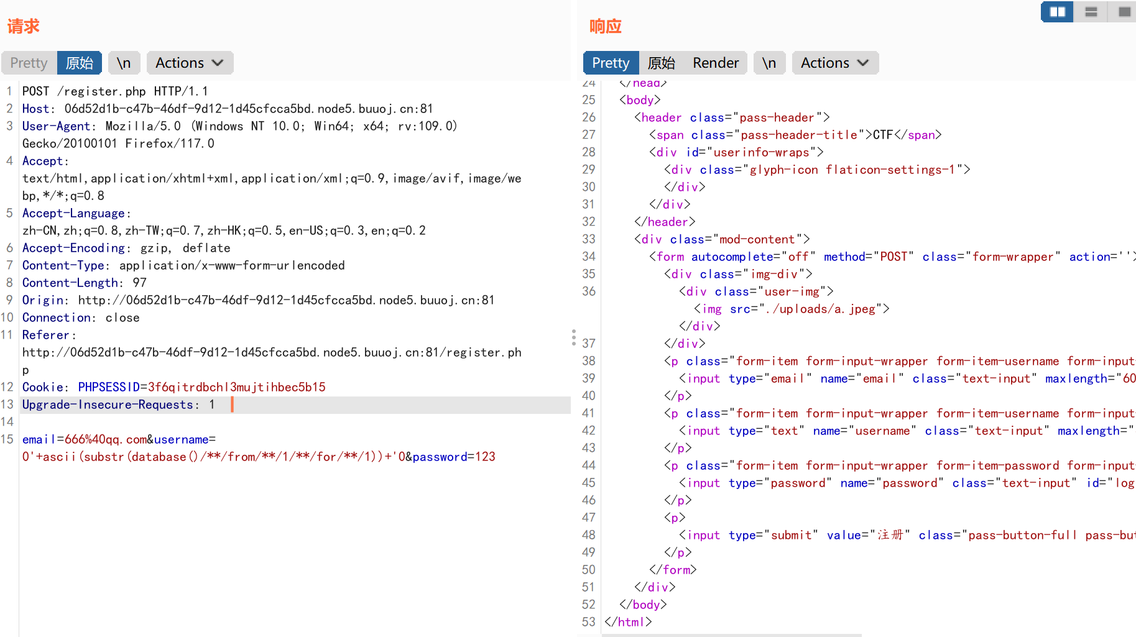Click the Origin header line

click(x=259, y=300)
